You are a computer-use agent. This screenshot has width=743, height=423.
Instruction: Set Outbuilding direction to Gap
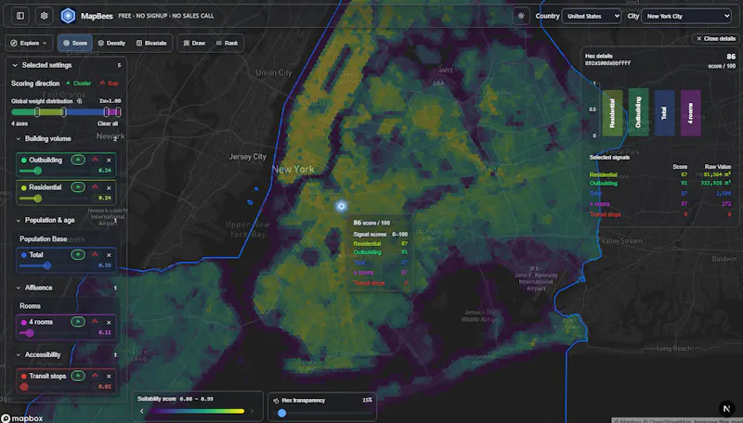coord(96,160)
